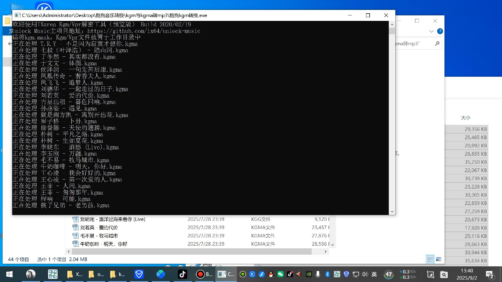Switch to the 'o...' folder taskbar window
Viewport: 502px width, 282px height.
click(x=96, y=274)
